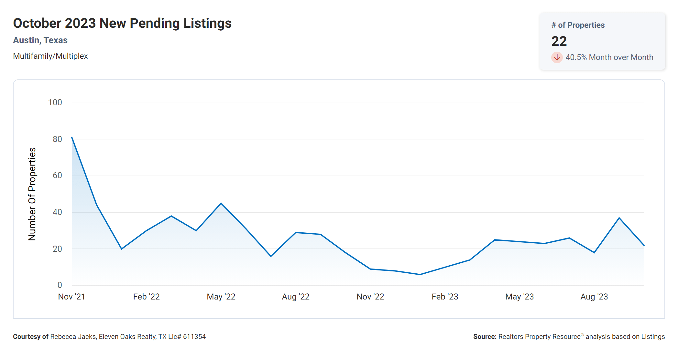Click the Number Of Properties axis title

(x=32, y=194)
